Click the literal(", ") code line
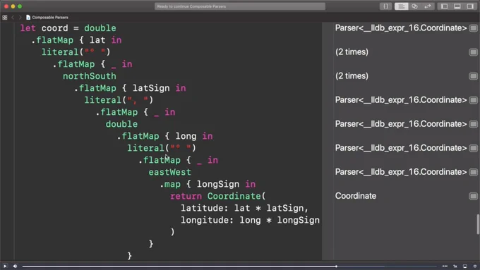The height and width of the screenshot is (270, 480). coord(119,100)
